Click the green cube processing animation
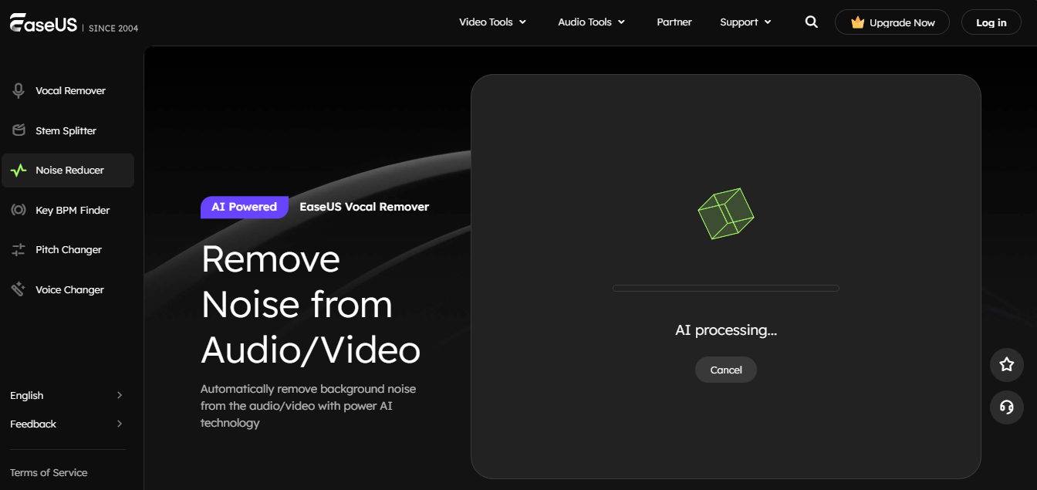Viewport: 1037px width, 490px height. click(725, 214)
